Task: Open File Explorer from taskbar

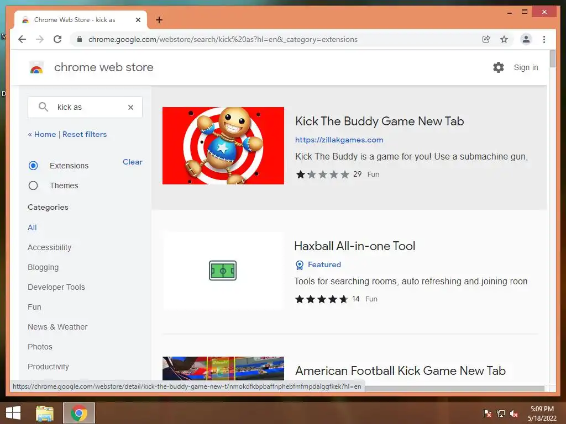Action: pyautogui.click(x=45, y=413)
